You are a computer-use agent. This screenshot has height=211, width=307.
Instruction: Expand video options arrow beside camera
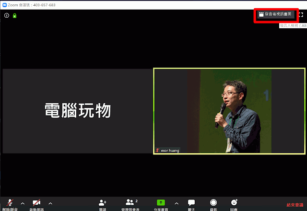50,203
